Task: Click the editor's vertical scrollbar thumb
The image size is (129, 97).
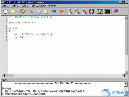Action: (x=126, y=37)
